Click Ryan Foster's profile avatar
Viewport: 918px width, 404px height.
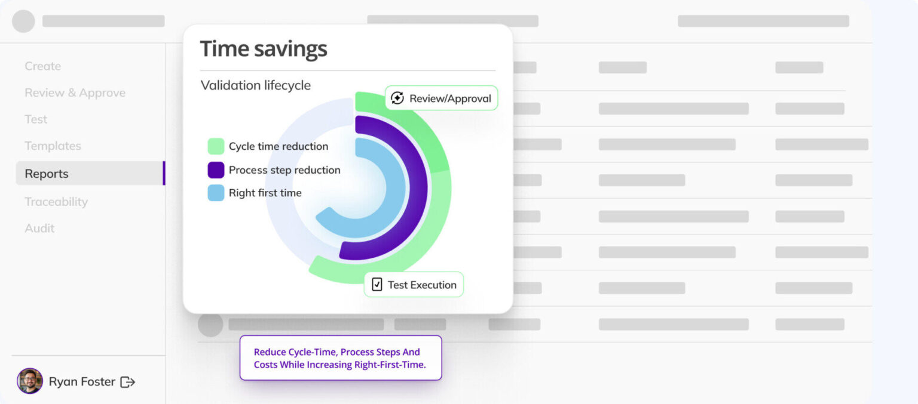pos(30,381)
